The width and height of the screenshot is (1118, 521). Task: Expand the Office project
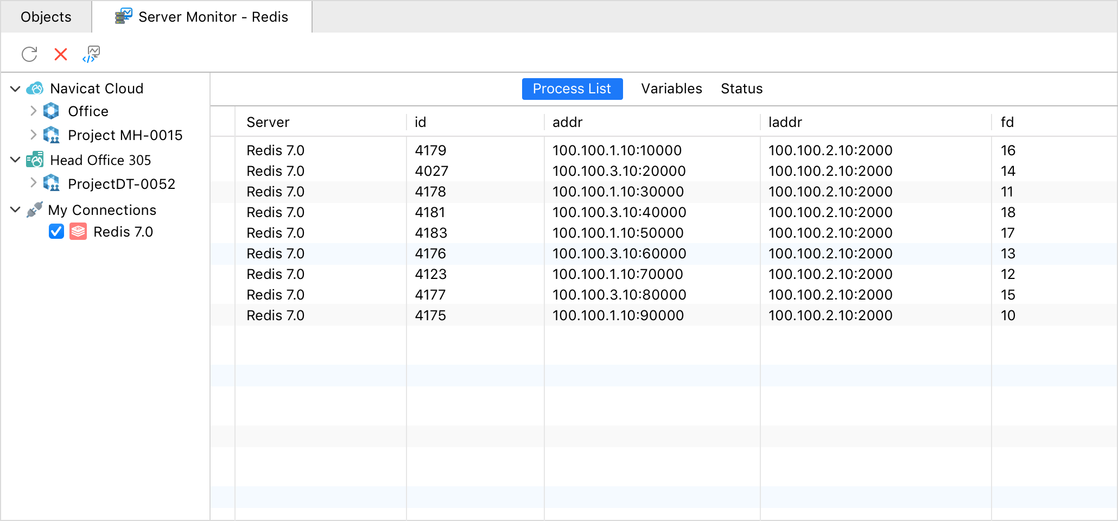click(x=34, y=111)
